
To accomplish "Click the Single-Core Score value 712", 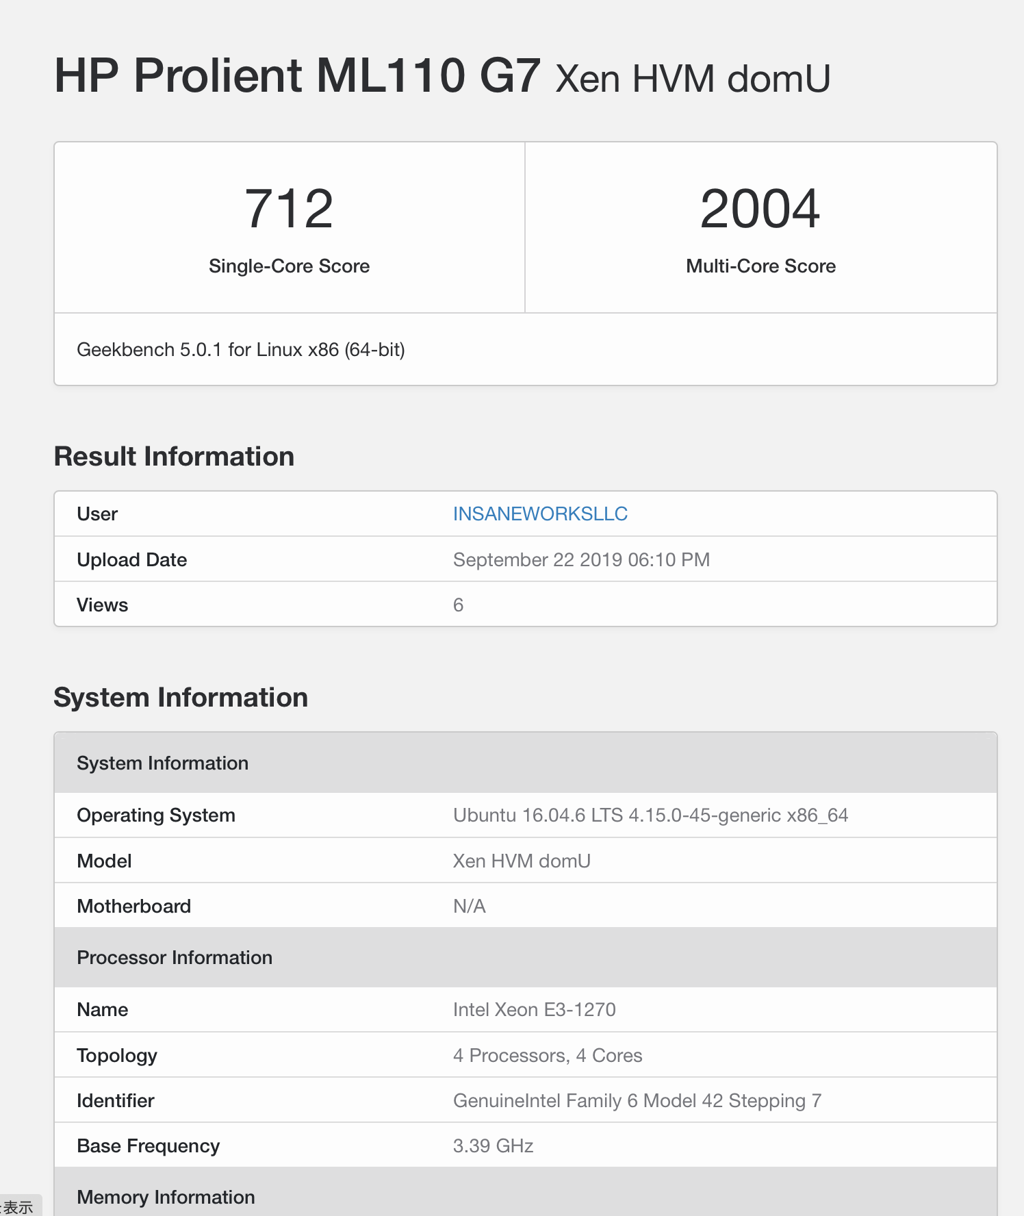I will pos(289,209).
